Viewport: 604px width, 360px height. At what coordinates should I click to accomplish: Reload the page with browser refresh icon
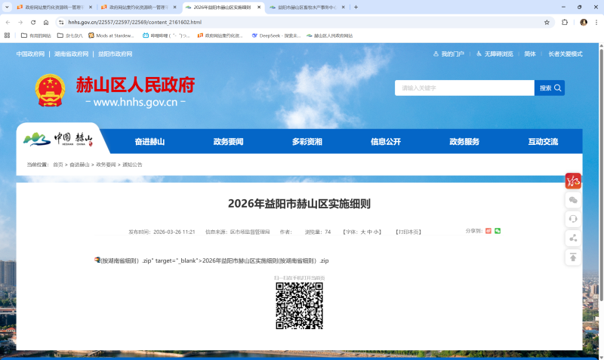[x=33, y=23]
